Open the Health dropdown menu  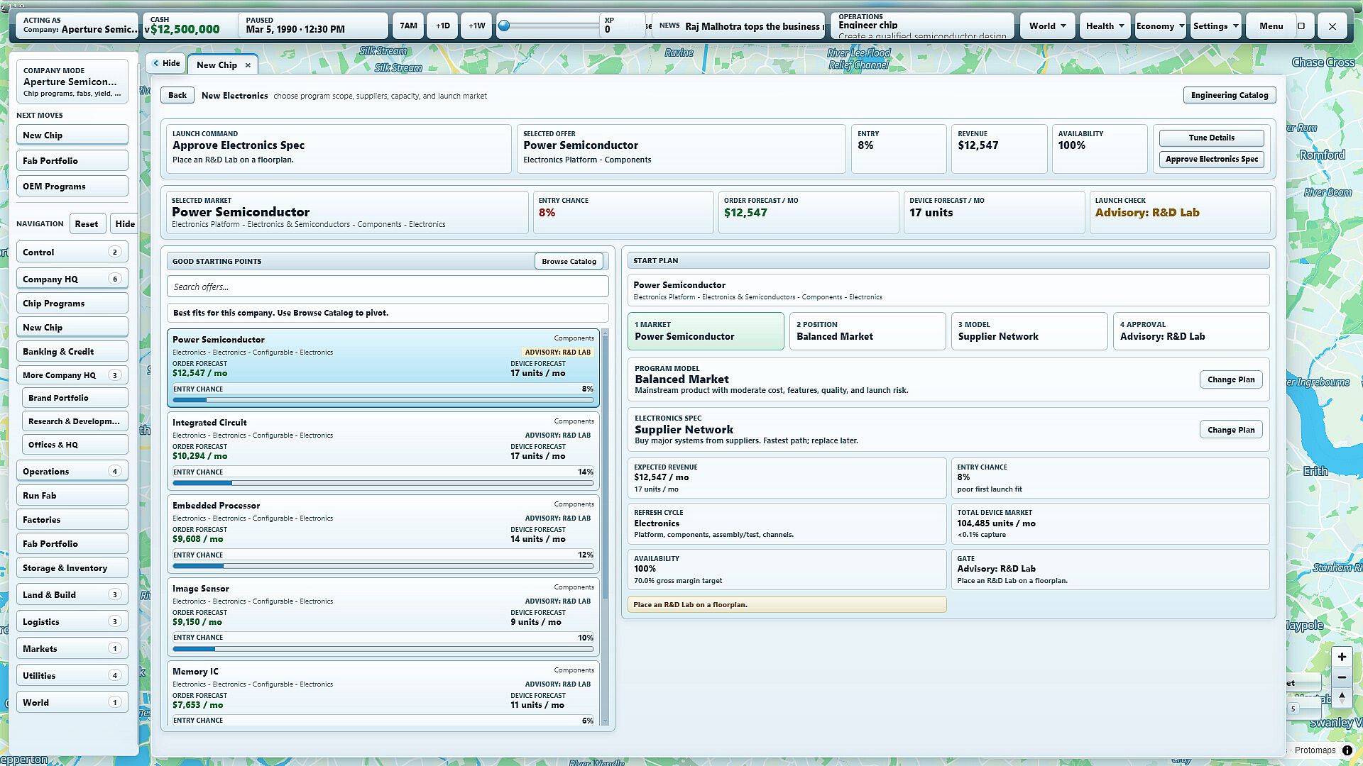(x=1105, y=26)
